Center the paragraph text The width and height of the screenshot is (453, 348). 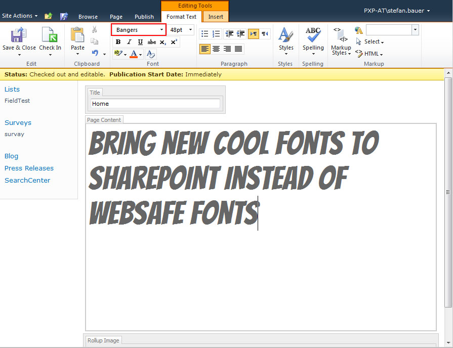216,49
